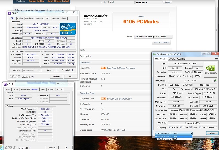Open the System Builder website tab

pos(36,1)
